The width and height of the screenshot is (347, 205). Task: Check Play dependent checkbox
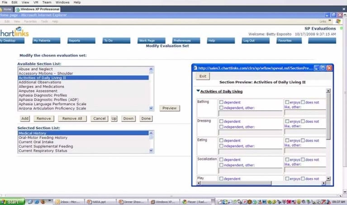click(221, 178)
